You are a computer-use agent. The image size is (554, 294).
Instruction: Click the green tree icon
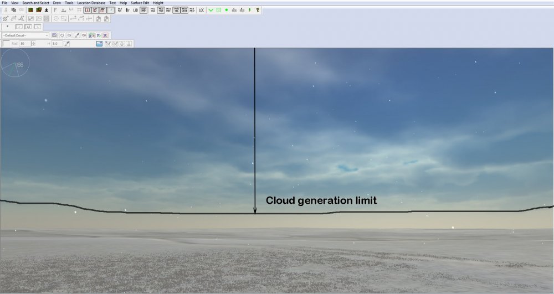(250, 10)
